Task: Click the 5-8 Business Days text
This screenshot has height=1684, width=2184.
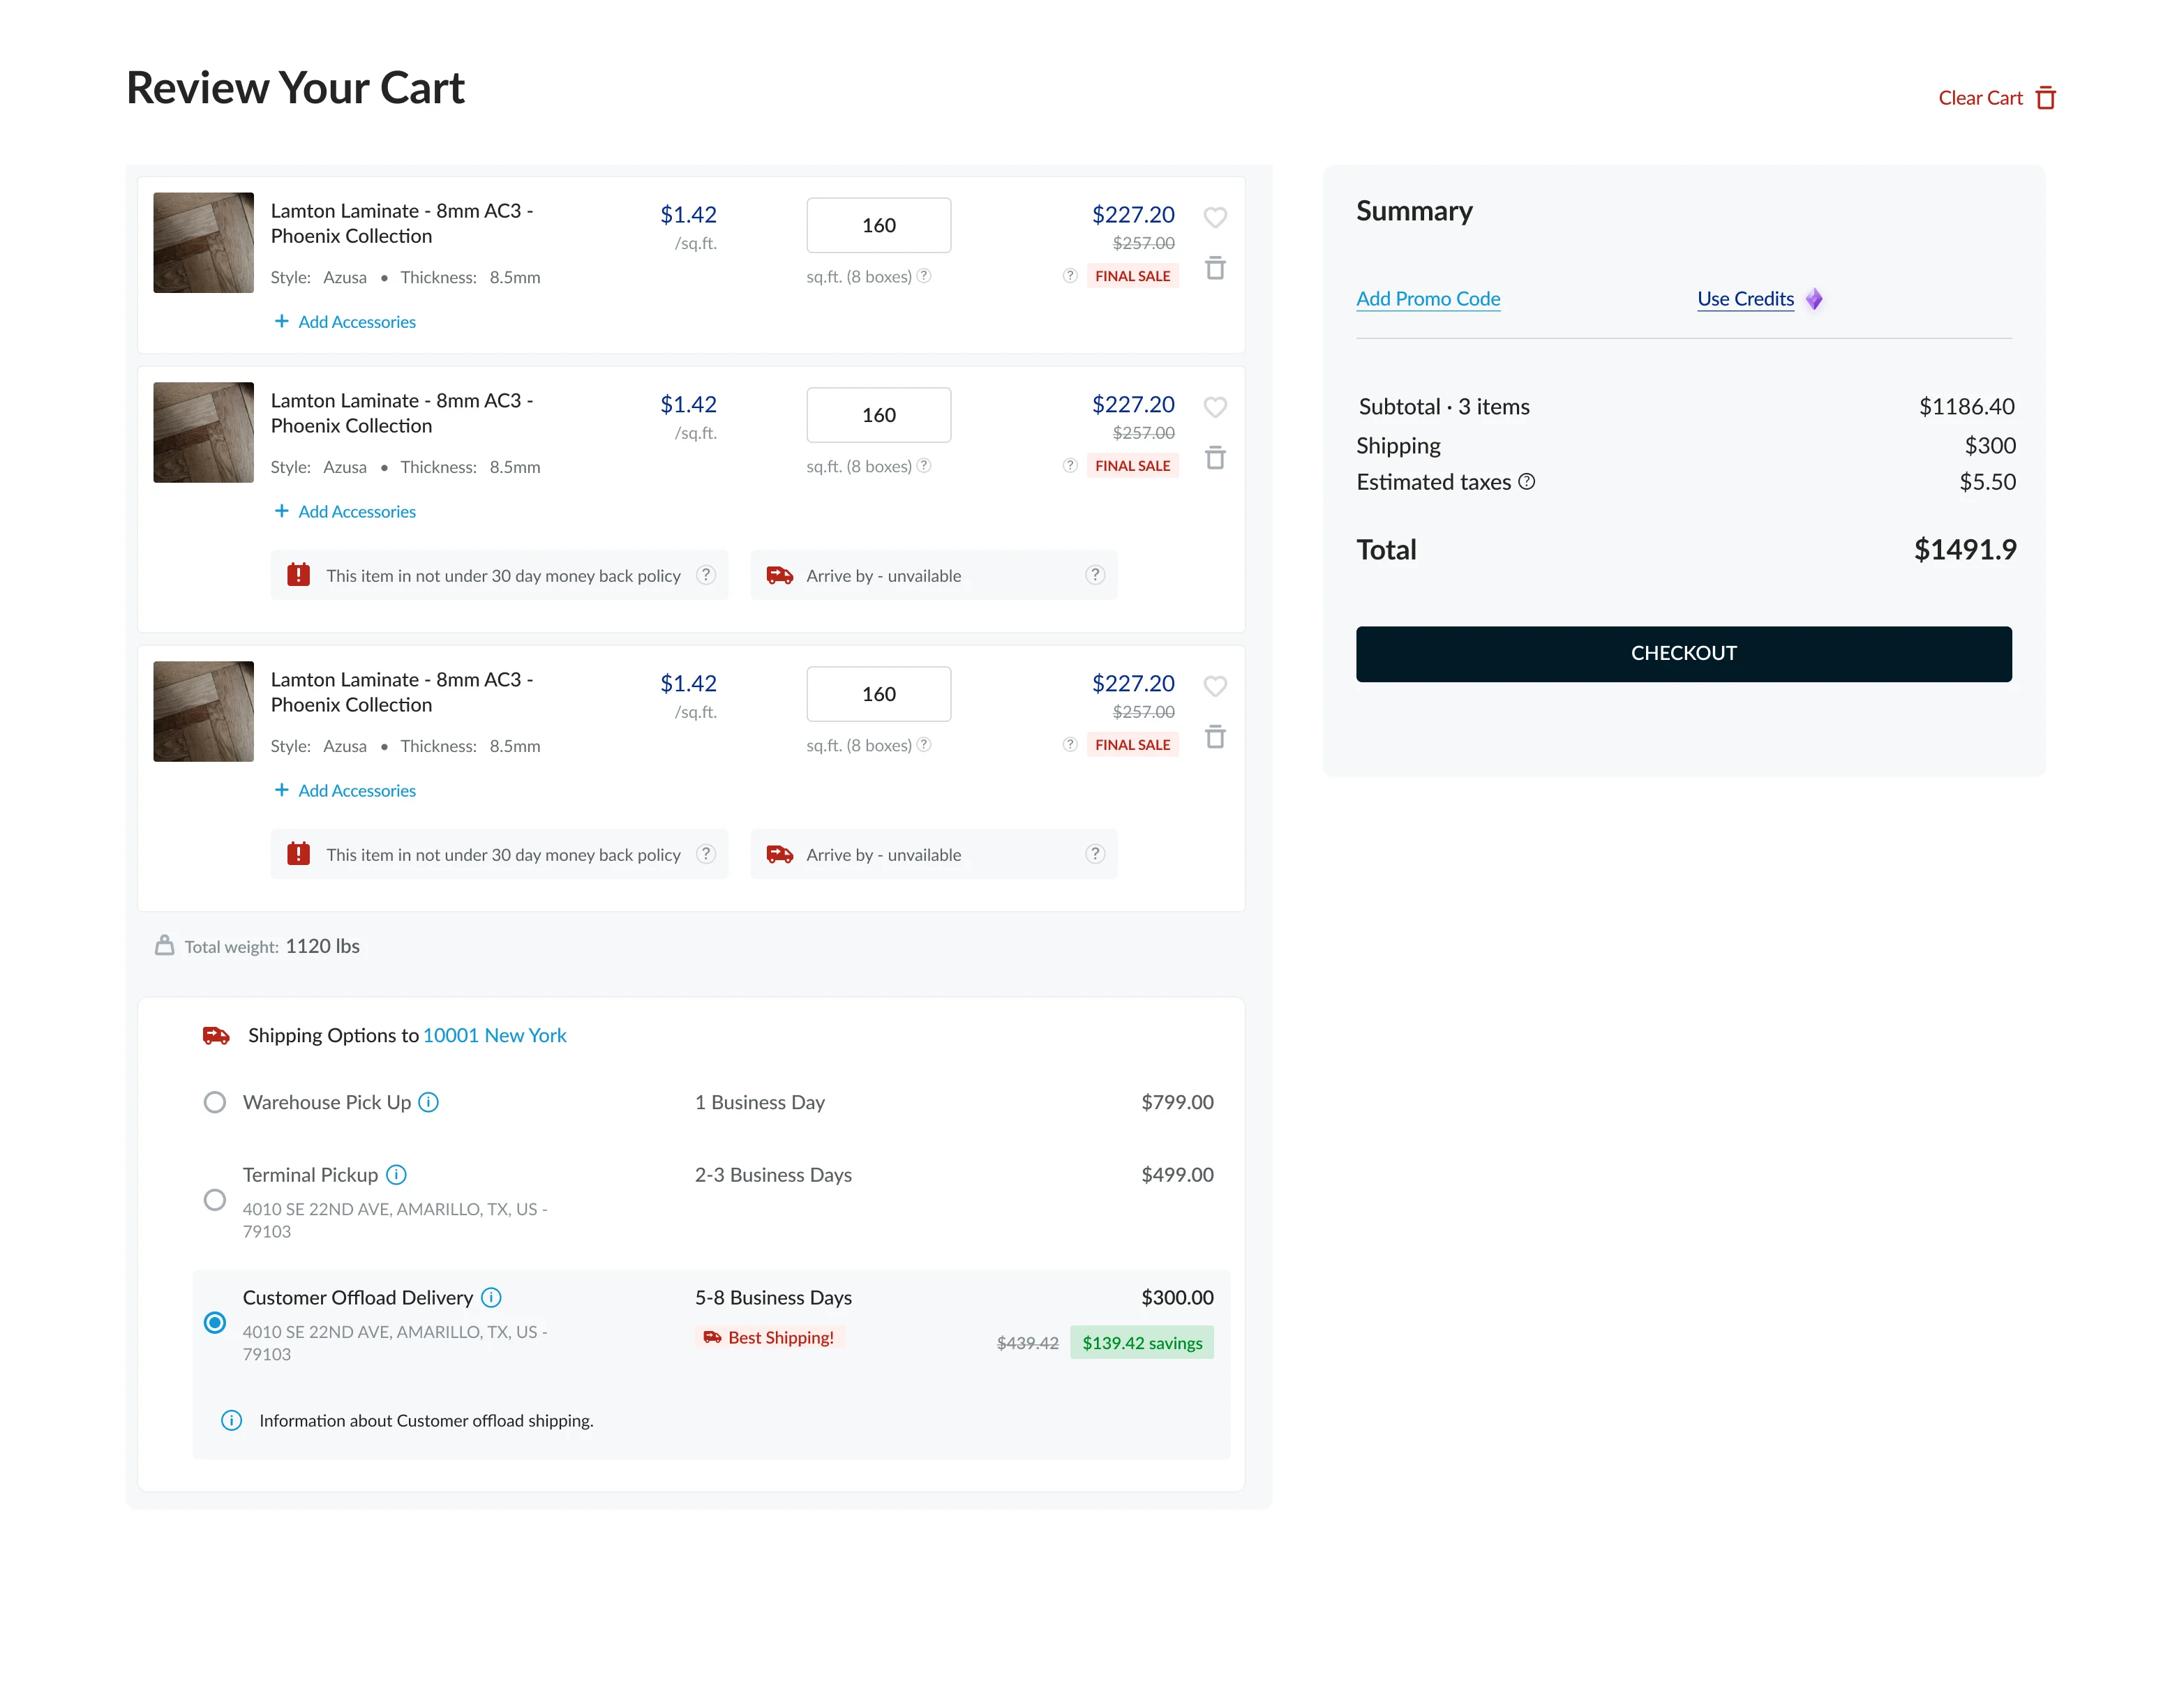Action: [774, 1298]
